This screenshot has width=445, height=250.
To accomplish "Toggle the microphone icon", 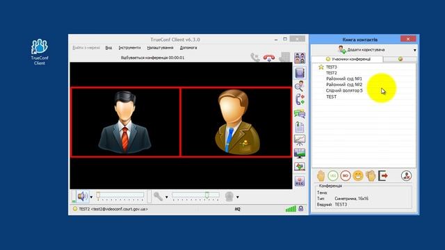I will tap(158, 197).
